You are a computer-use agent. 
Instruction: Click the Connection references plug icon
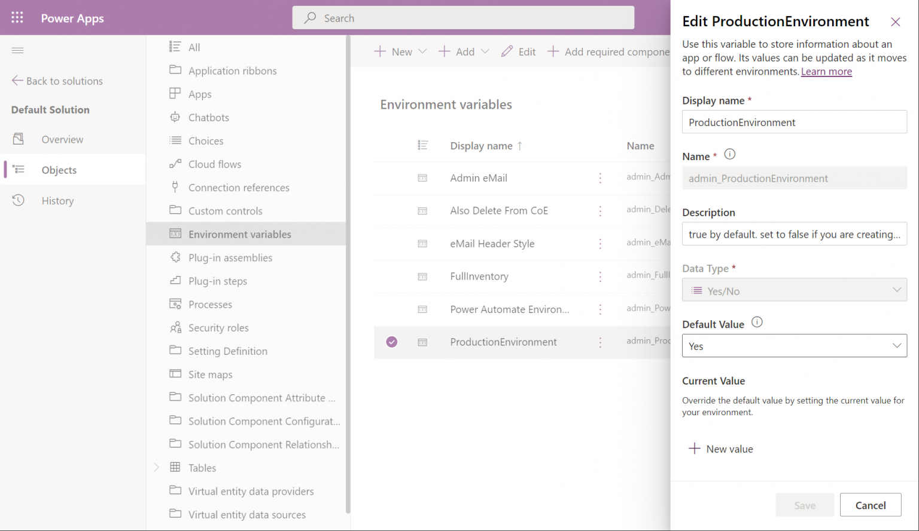[x=175, y=187]
